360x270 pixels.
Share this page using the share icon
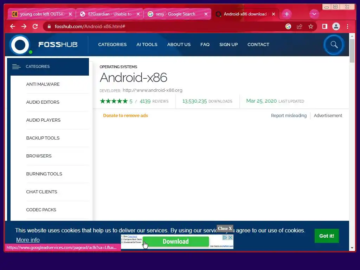(300, 26)
